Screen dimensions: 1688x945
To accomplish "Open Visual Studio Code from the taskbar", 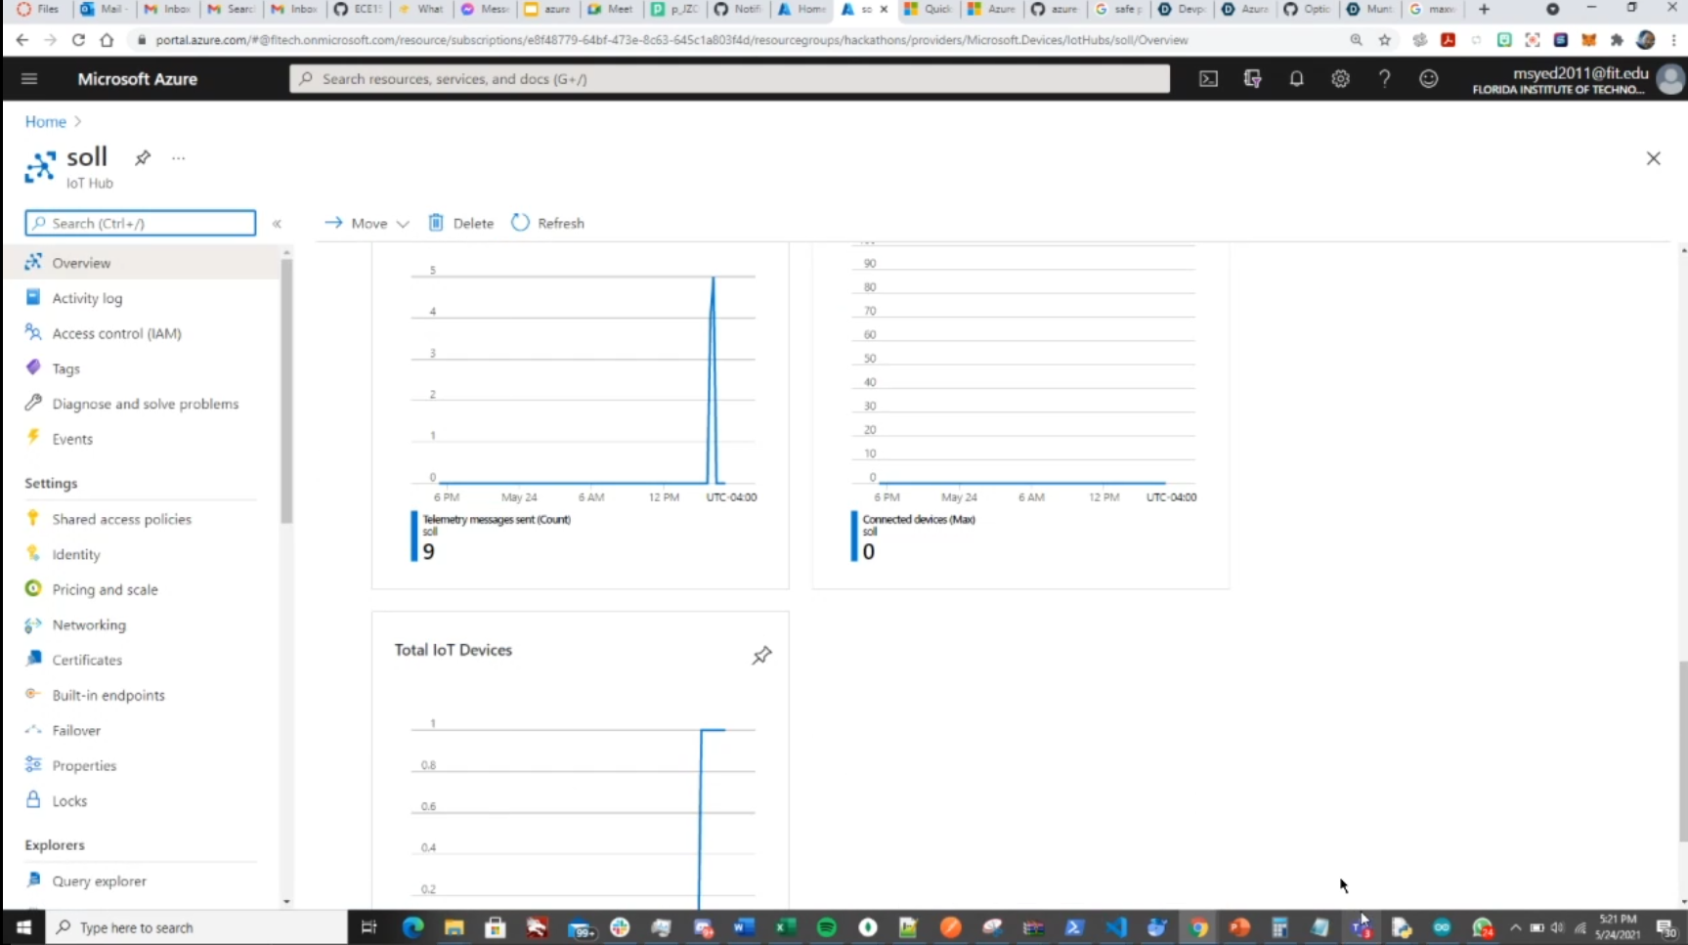I will coord(1116,927).
